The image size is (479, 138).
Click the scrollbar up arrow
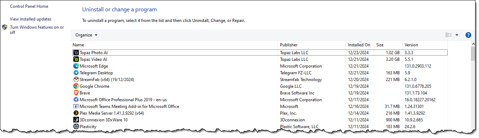(473, 44)
